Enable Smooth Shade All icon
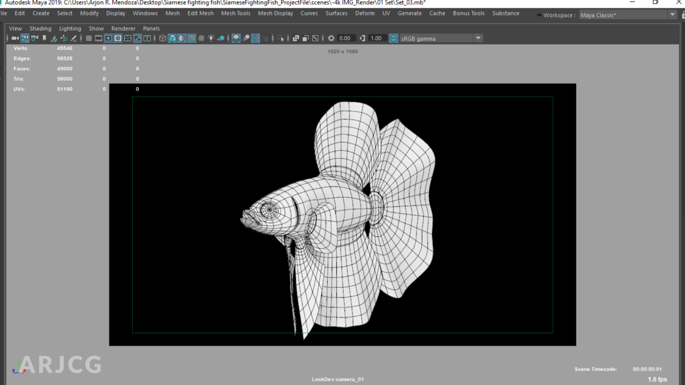685x385 pixels. tap(172, 38)
